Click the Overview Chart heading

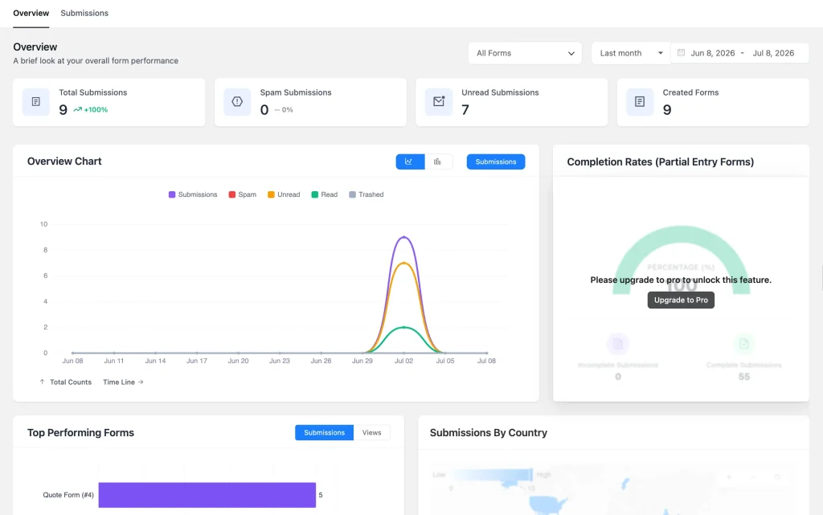(x=64, y=161)
